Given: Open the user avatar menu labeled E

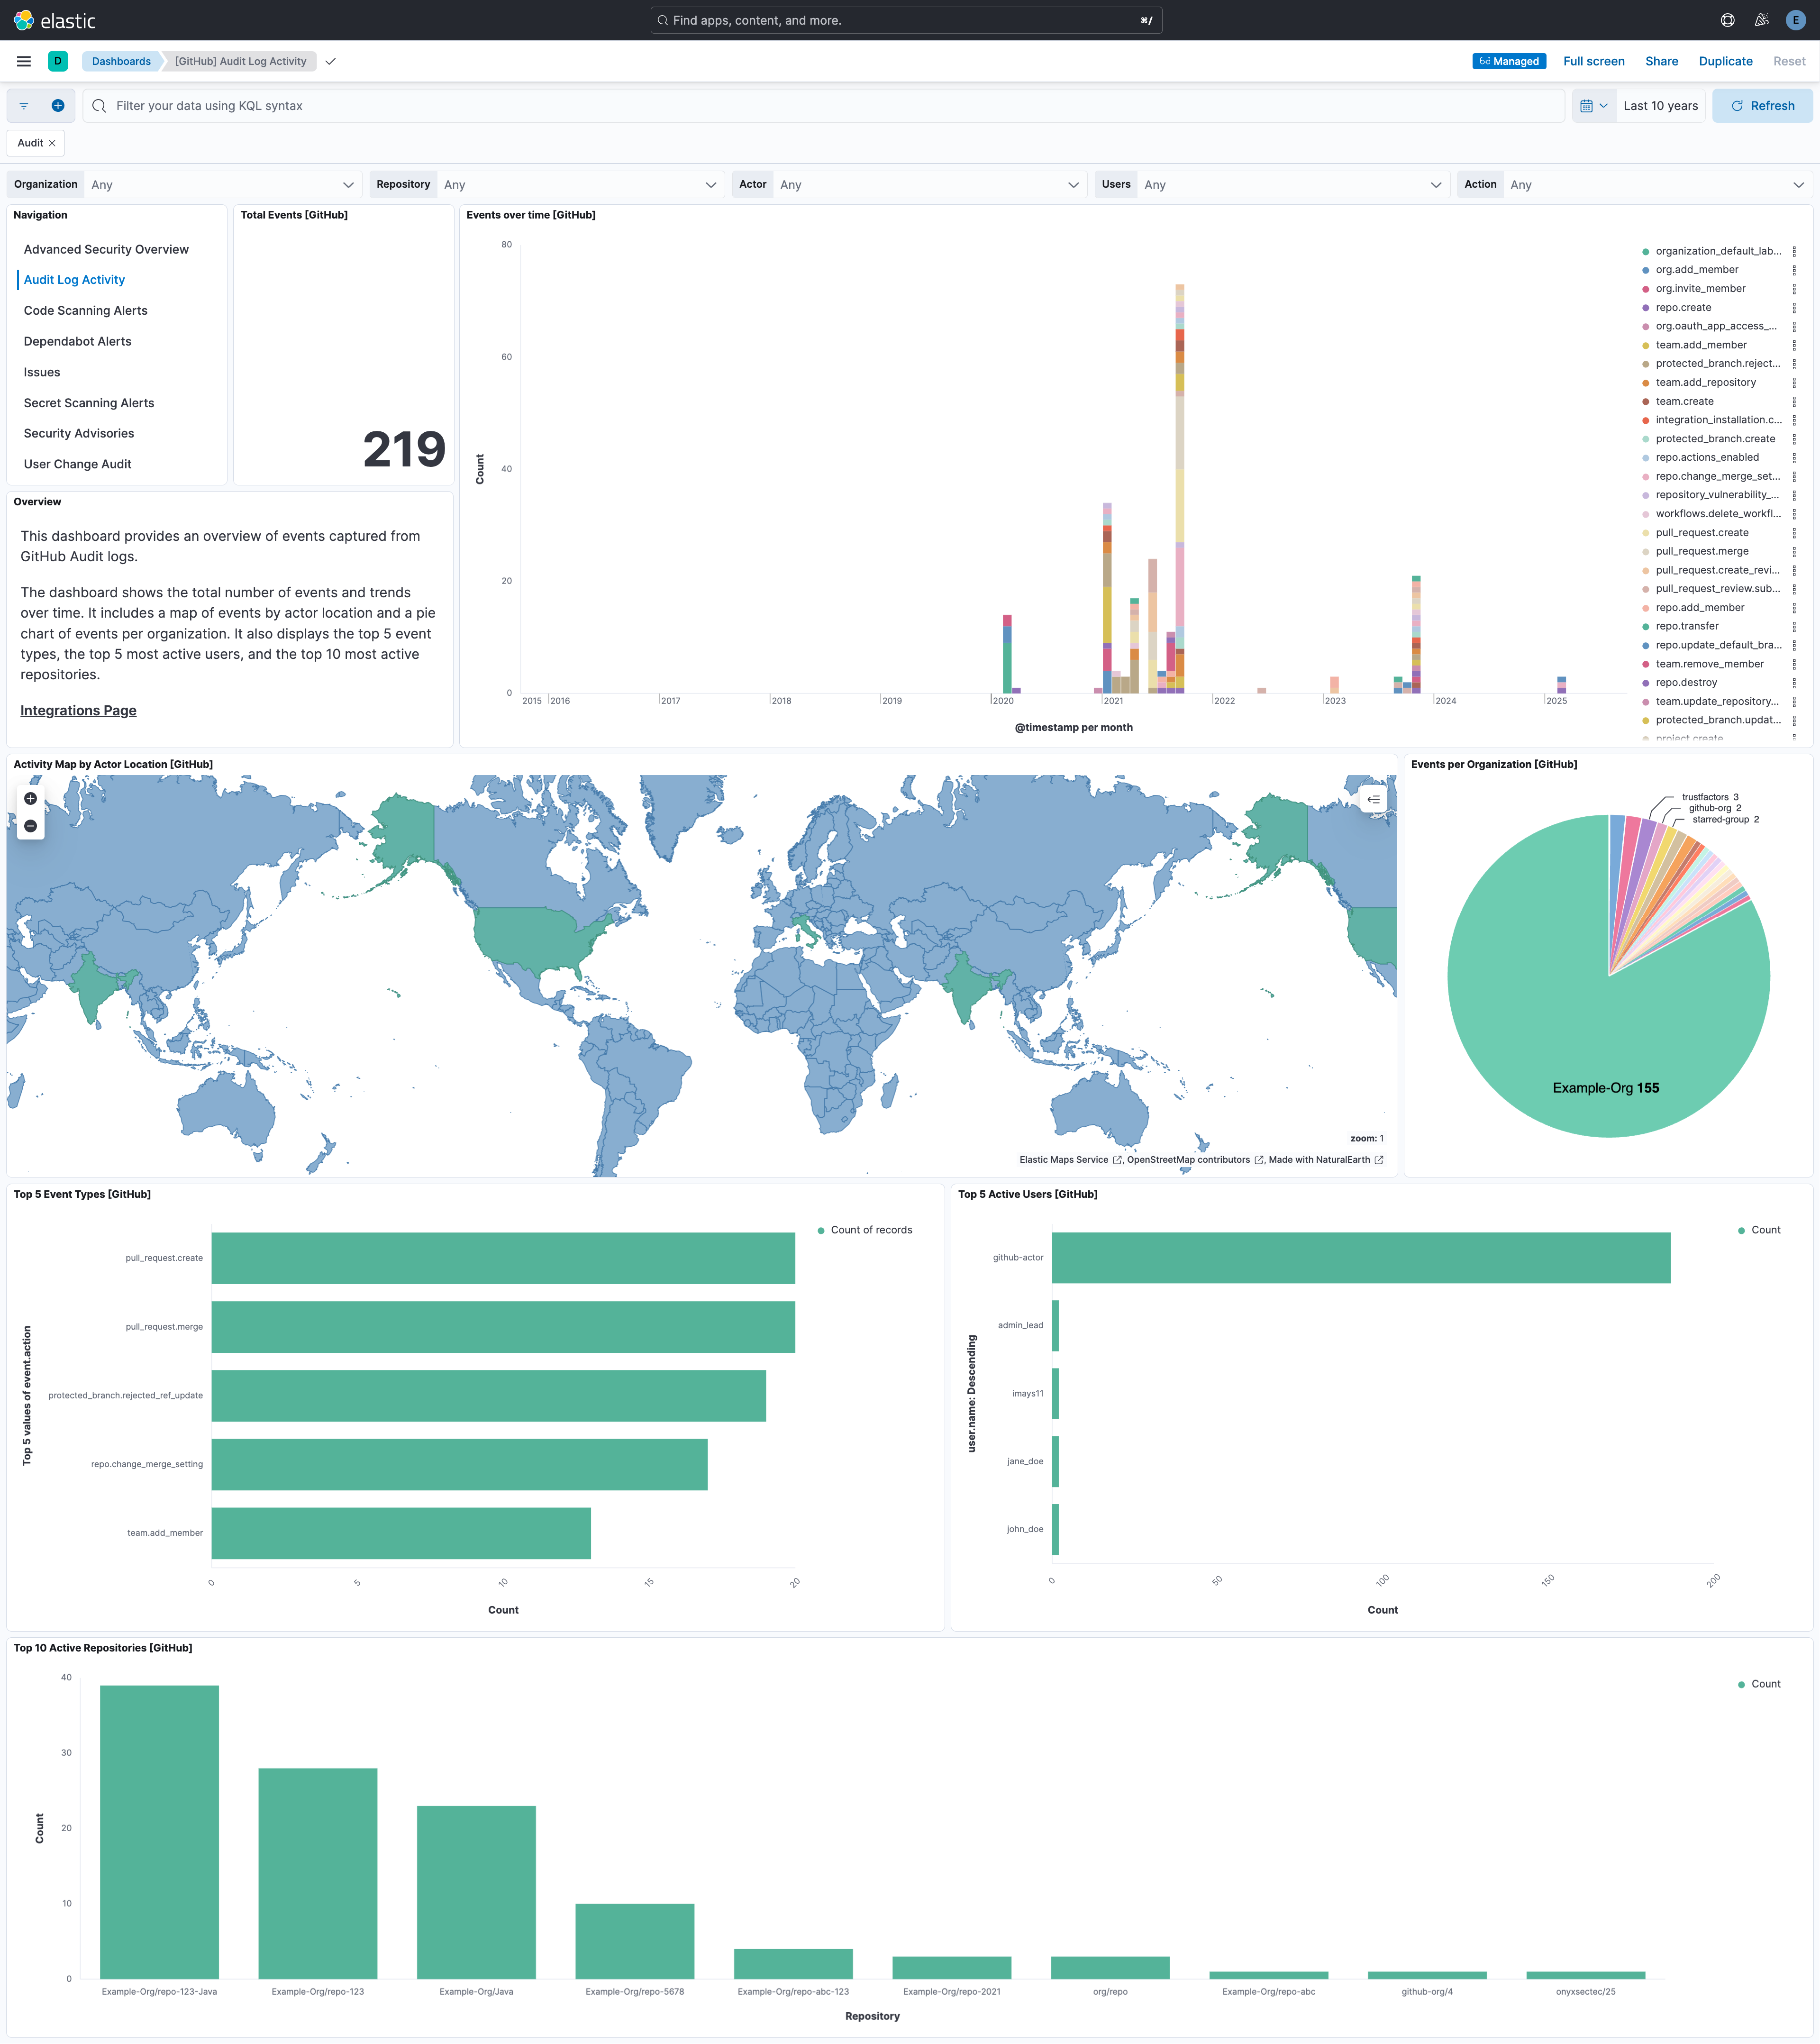Looking at the screenshot, I should [1795, 19].
